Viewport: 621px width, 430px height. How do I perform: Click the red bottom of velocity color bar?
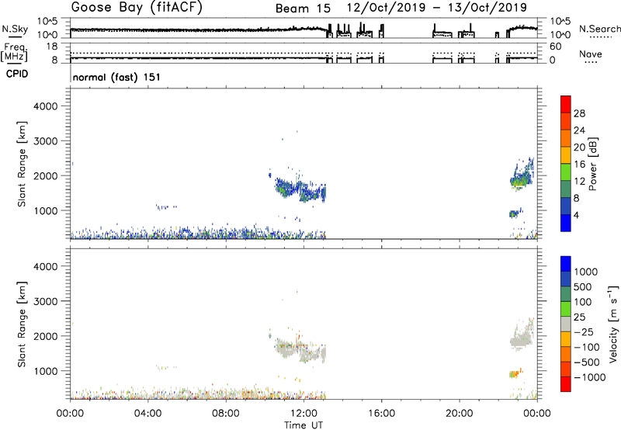tap(566, 384)
